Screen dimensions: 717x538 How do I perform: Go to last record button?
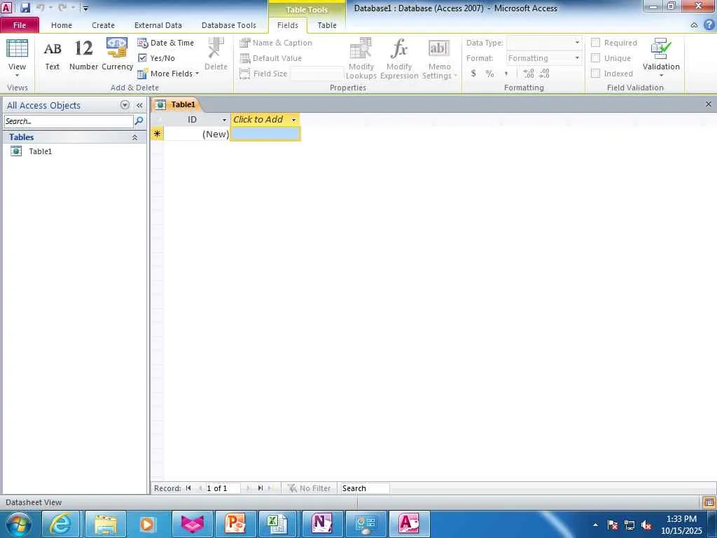pos(260,488)
